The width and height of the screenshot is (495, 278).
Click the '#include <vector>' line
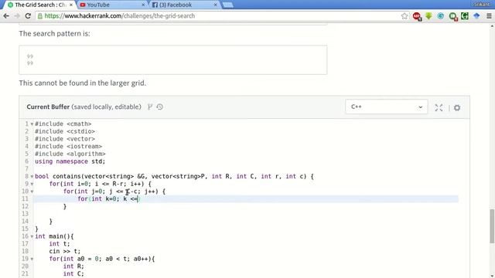65,139
